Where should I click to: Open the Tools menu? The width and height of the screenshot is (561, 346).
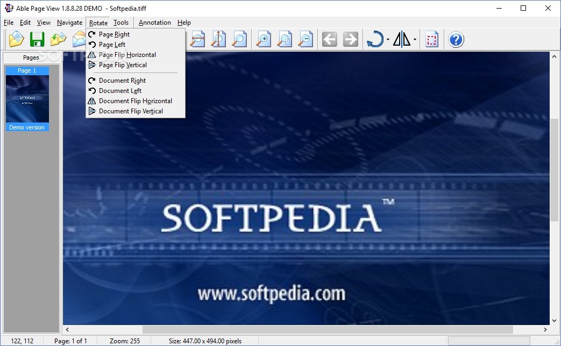point(121,23)
